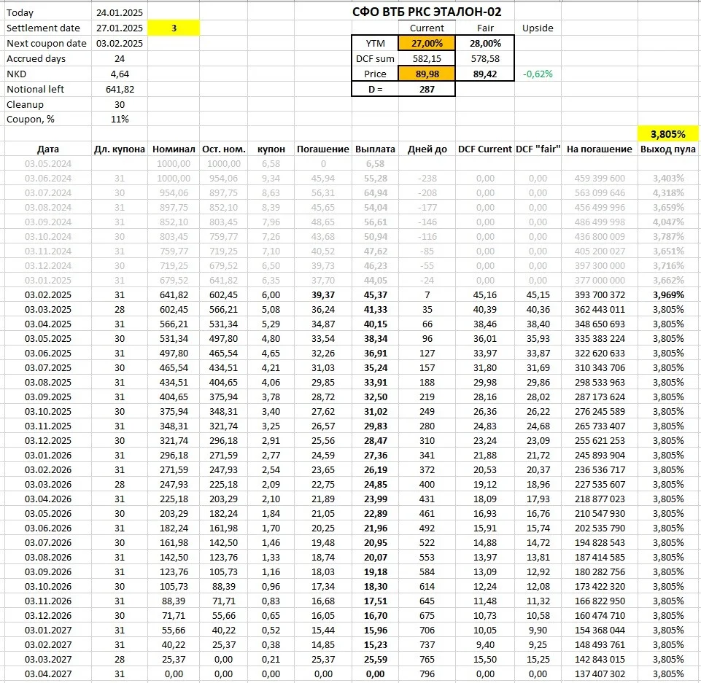701x683 pixels.
Task: Click the days cell 341
Action: pos(427,455)
